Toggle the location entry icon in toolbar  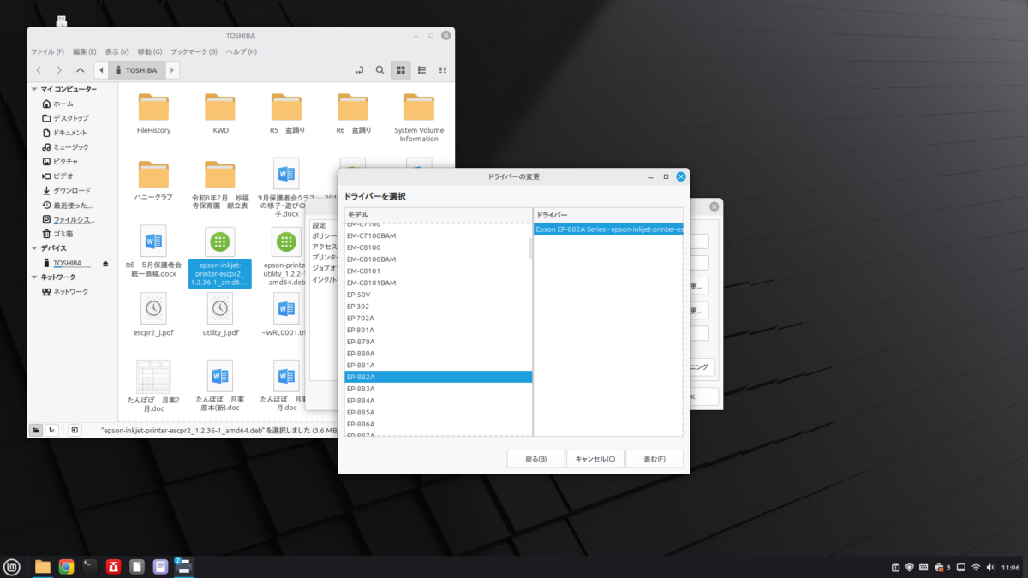point(358,70)
